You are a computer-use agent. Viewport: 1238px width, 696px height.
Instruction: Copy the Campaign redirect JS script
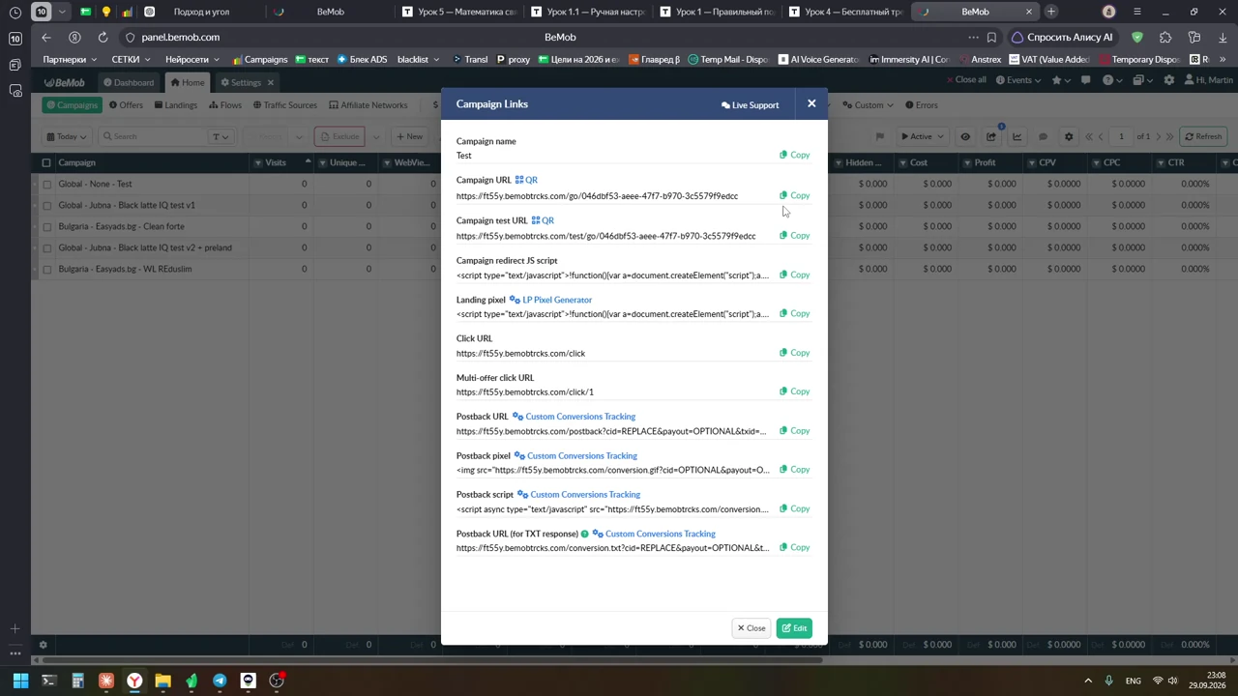[x=795, y=275]
